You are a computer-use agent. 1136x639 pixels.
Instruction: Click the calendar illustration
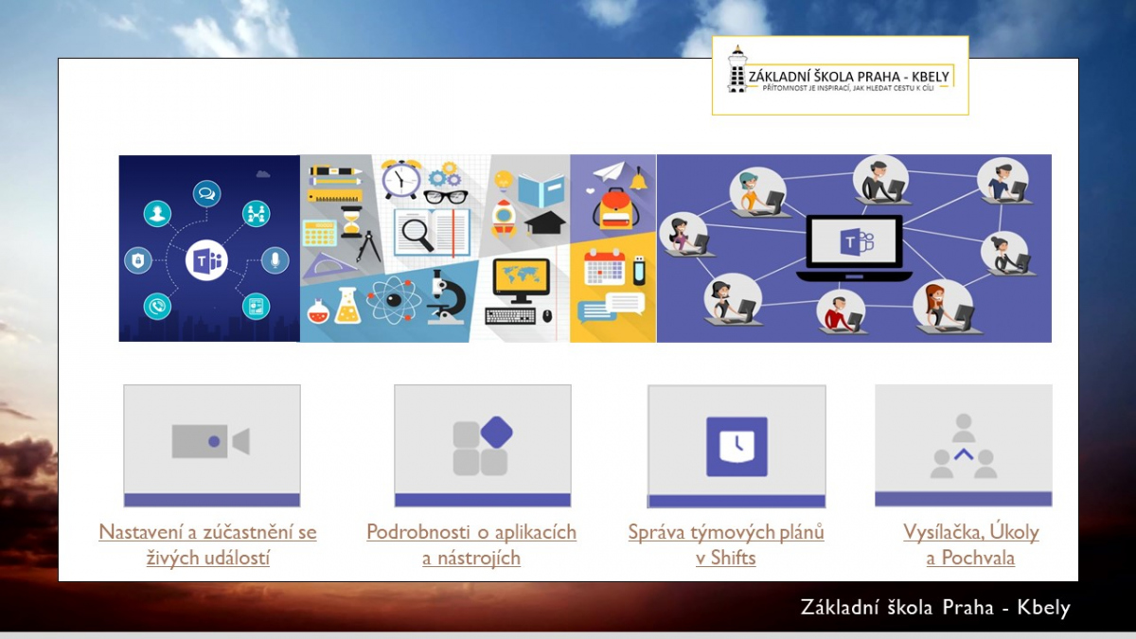click(x=603, y=267)
